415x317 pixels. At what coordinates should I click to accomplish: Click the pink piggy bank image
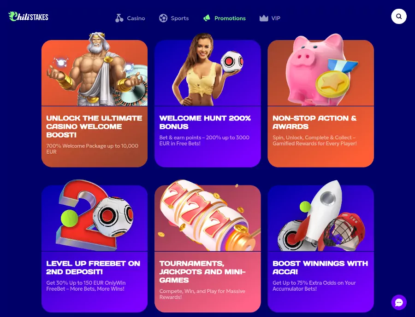coord(320,70)
